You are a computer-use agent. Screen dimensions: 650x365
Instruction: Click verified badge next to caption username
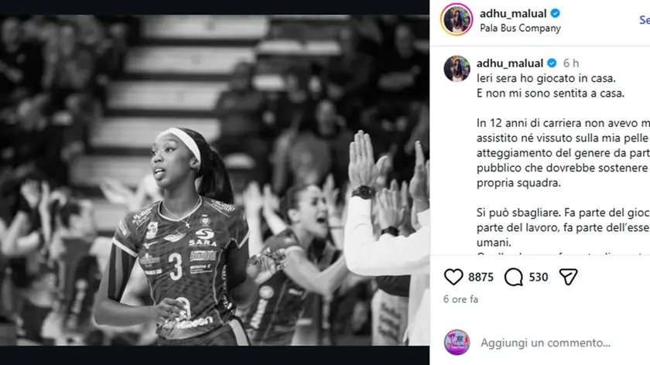[552, 63]
